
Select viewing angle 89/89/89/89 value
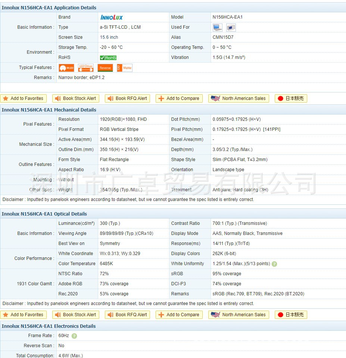click(x=127, y=233)
